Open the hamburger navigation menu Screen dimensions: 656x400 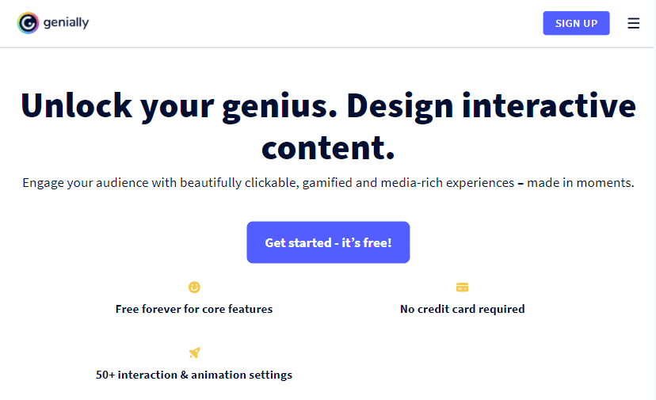pyautogui.click(x=633, y=24)
